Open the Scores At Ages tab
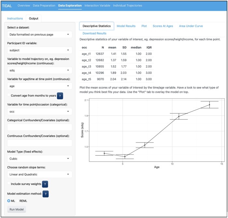The width and height of the screenshot is (228, 218). point(163,26)
